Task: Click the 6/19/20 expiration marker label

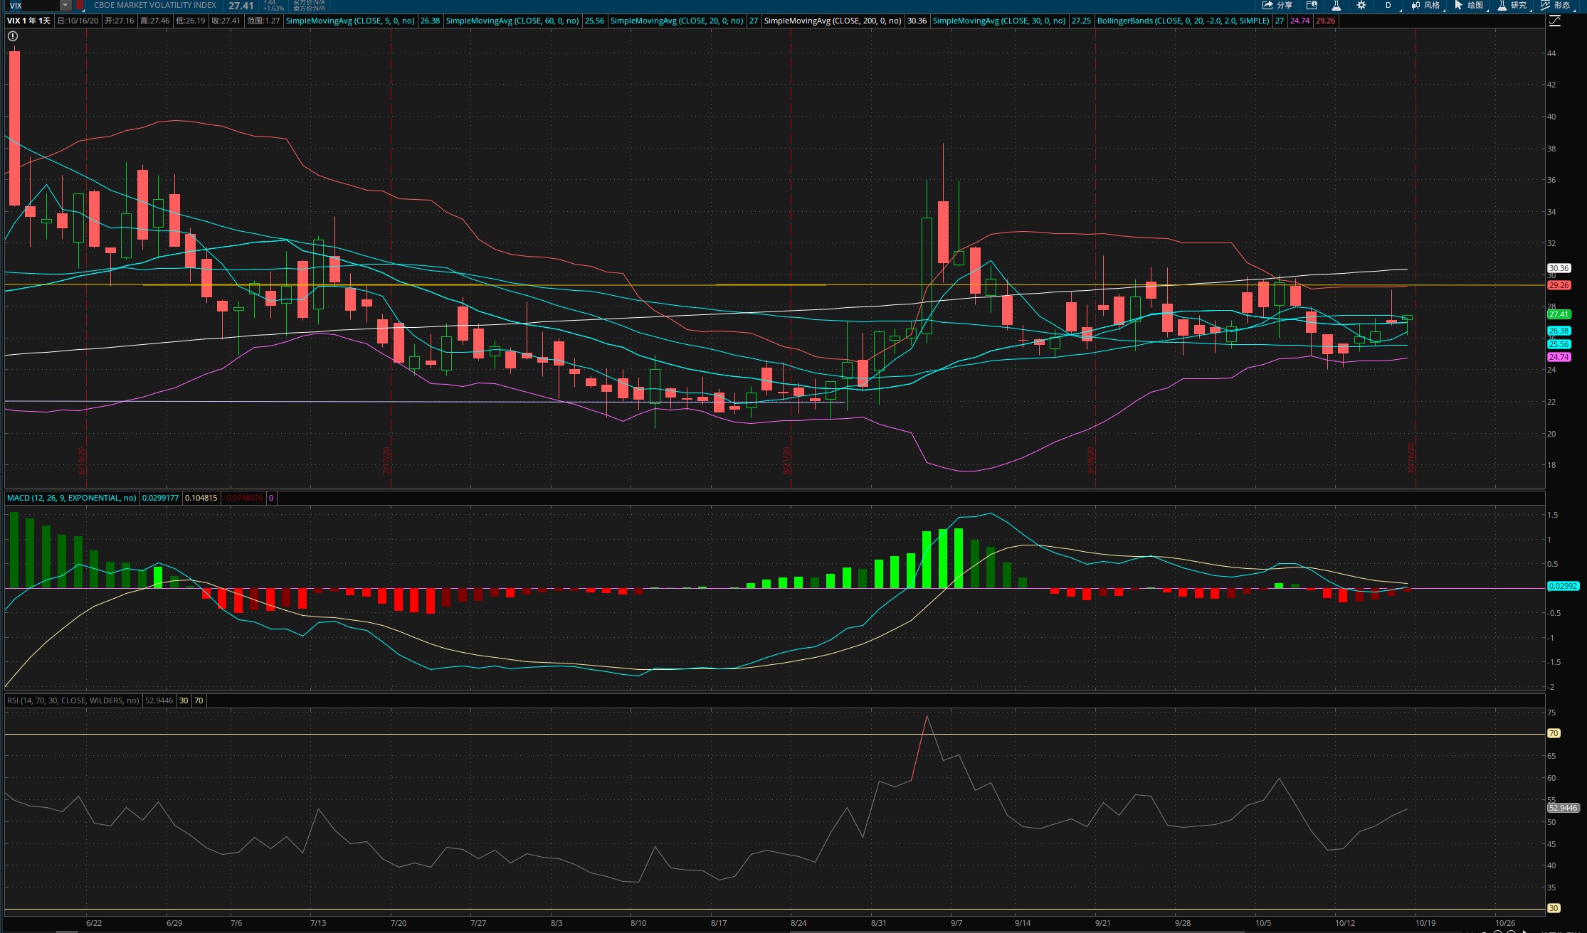Action: [x=82, y=461]
